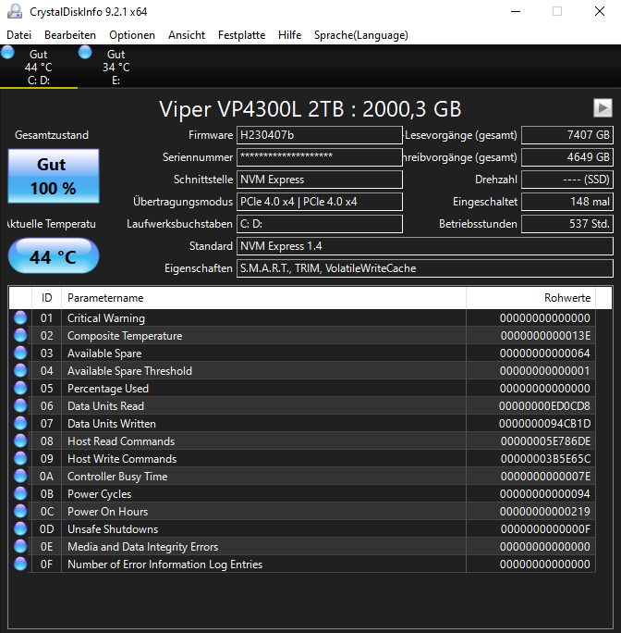Click the status orb for Power Cycles
Screen dimensions: 621x633
coord(20,493)
